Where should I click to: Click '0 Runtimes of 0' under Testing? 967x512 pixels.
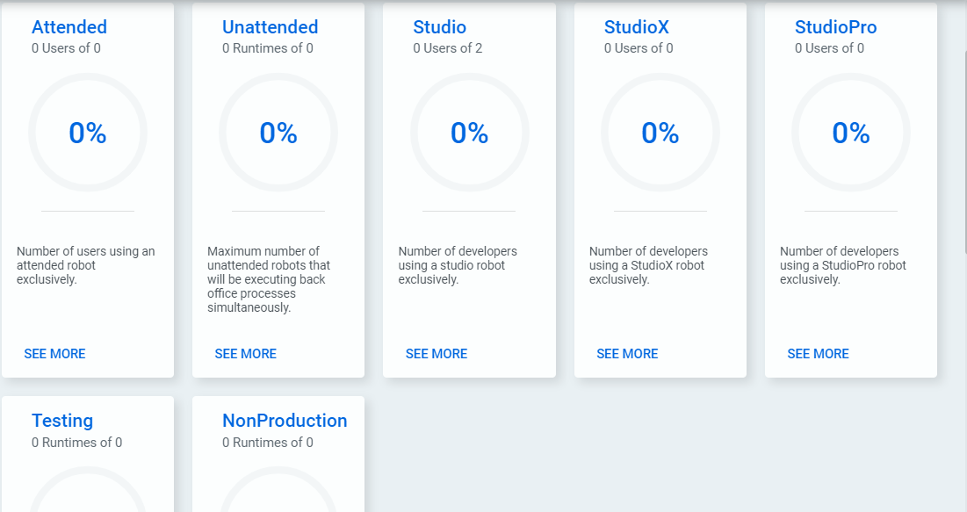tap(77, 443)
